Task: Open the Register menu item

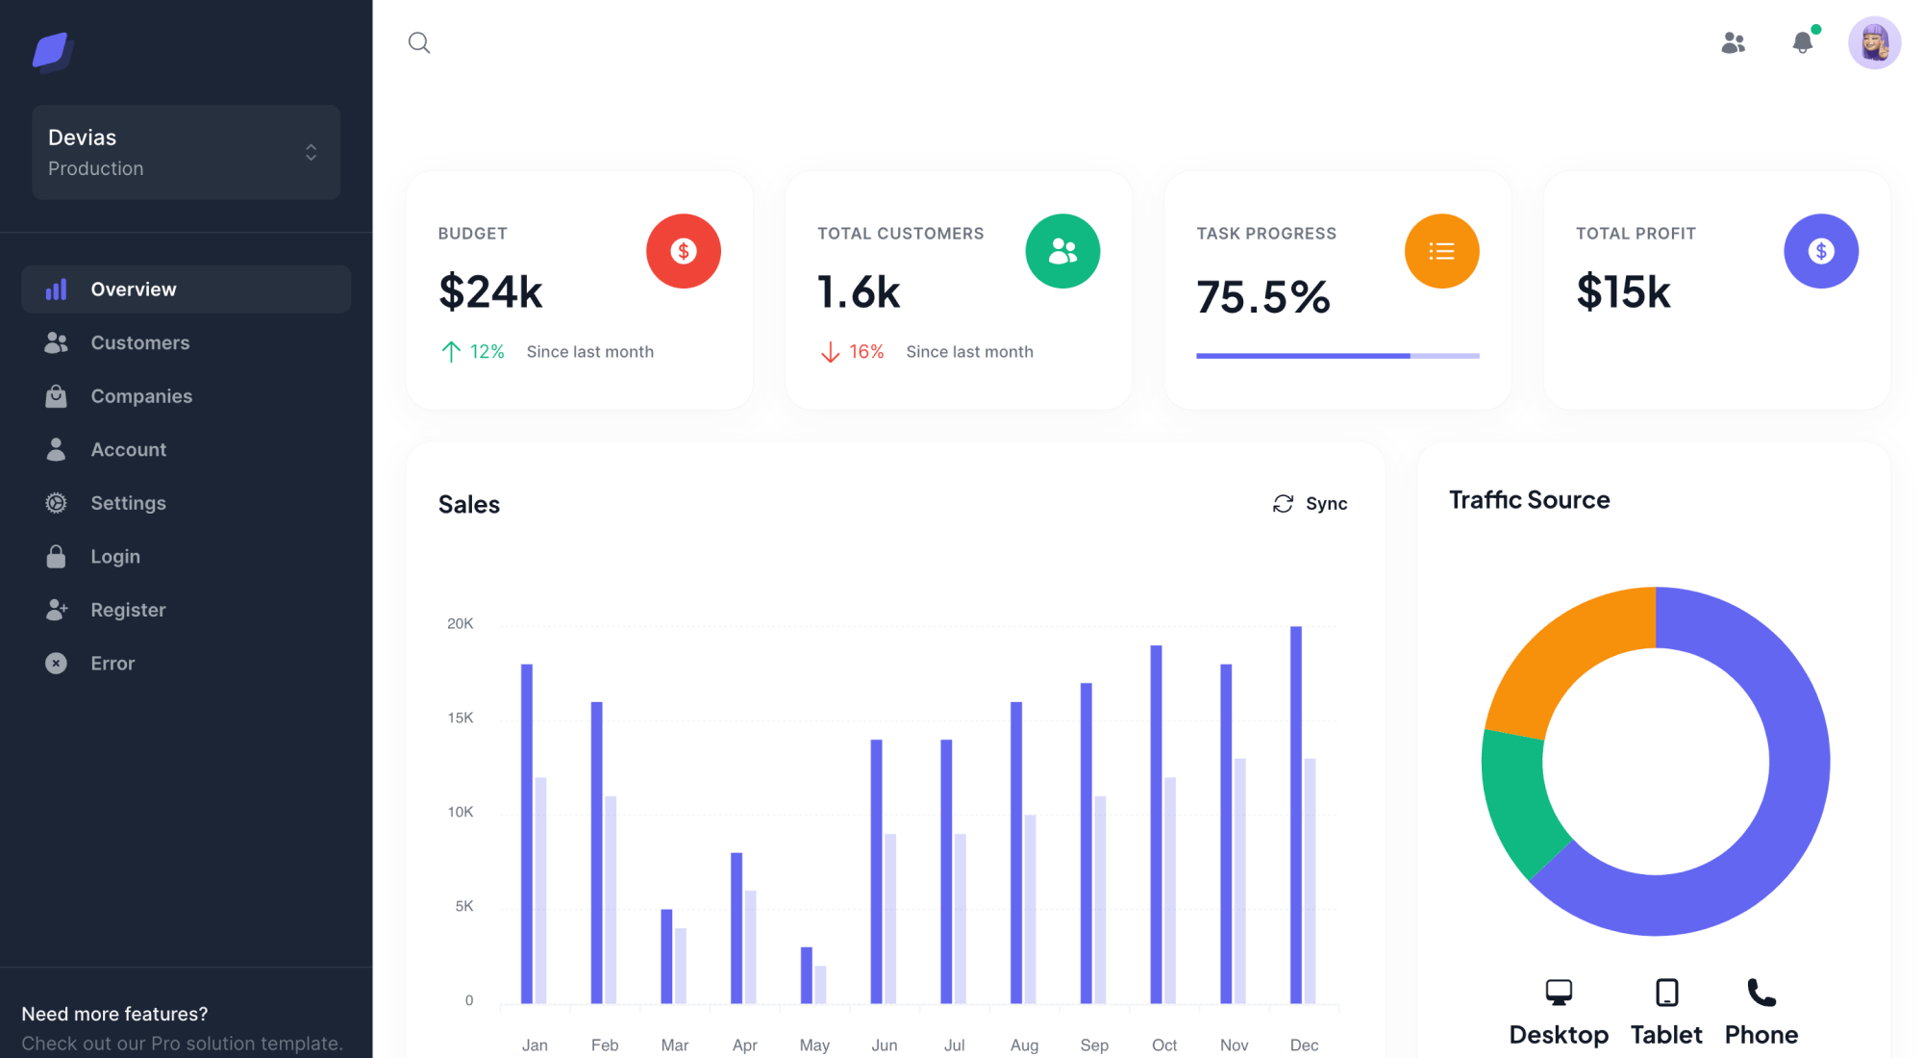Action: 128,609
